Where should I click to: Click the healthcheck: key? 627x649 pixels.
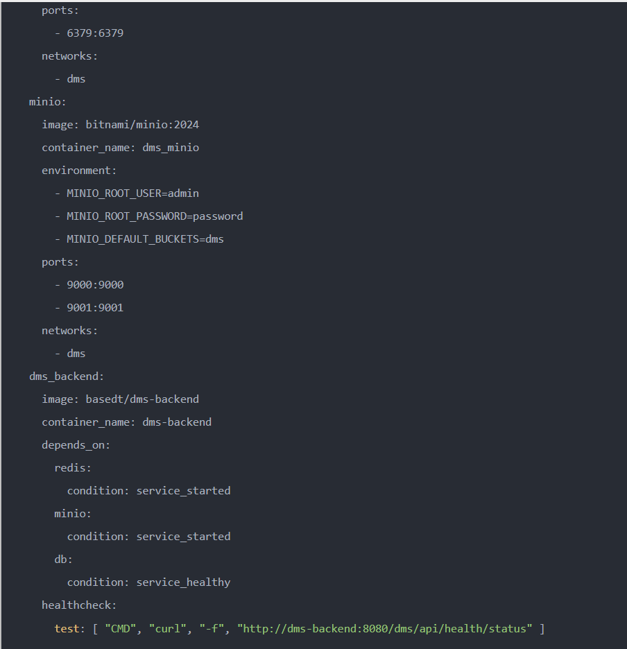(x=79, y=605)
